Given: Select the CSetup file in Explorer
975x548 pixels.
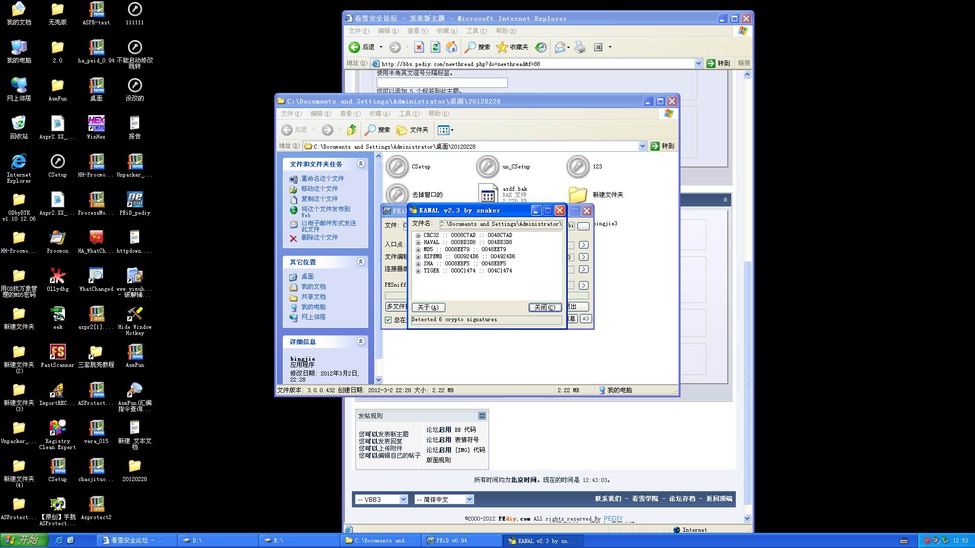Looking at the screenshot, I should [408, 166].
